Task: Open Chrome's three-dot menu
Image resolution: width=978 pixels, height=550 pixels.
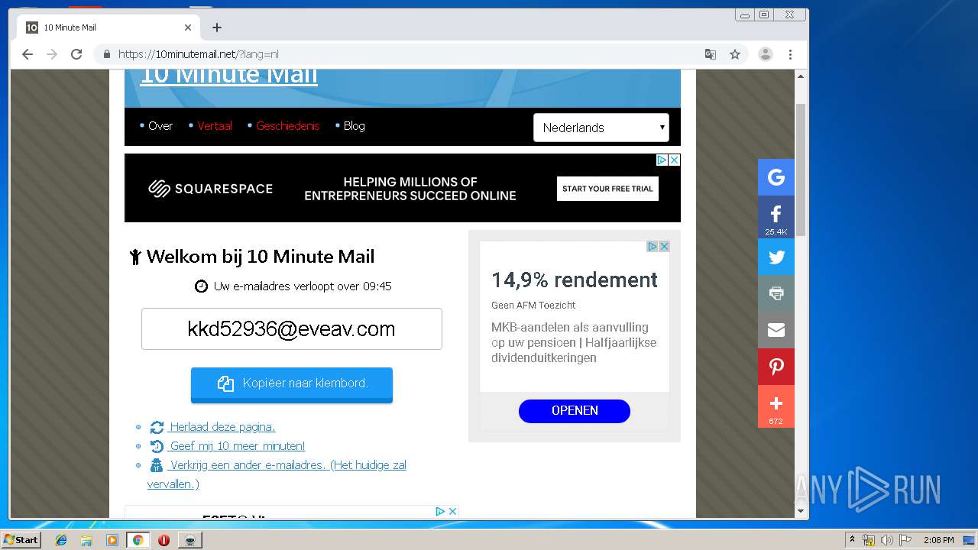Action: click(x=790, y=54)
